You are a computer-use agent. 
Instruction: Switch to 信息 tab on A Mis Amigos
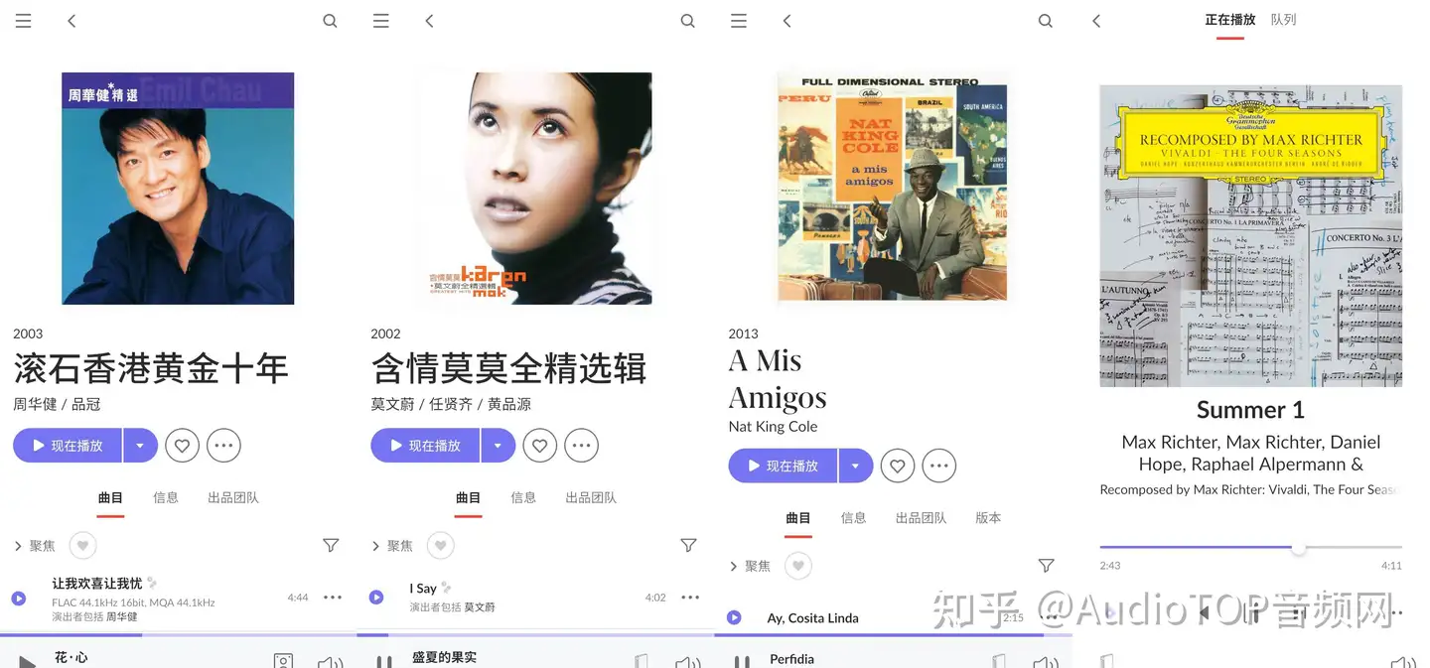853,517
